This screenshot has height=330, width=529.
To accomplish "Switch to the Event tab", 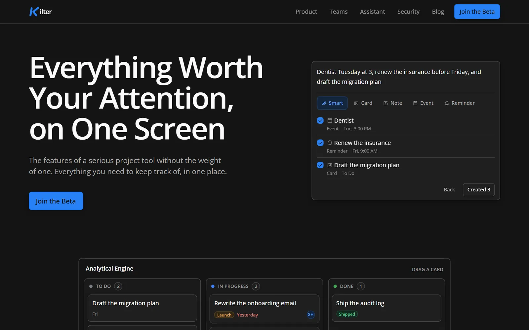I will (423, 103).
